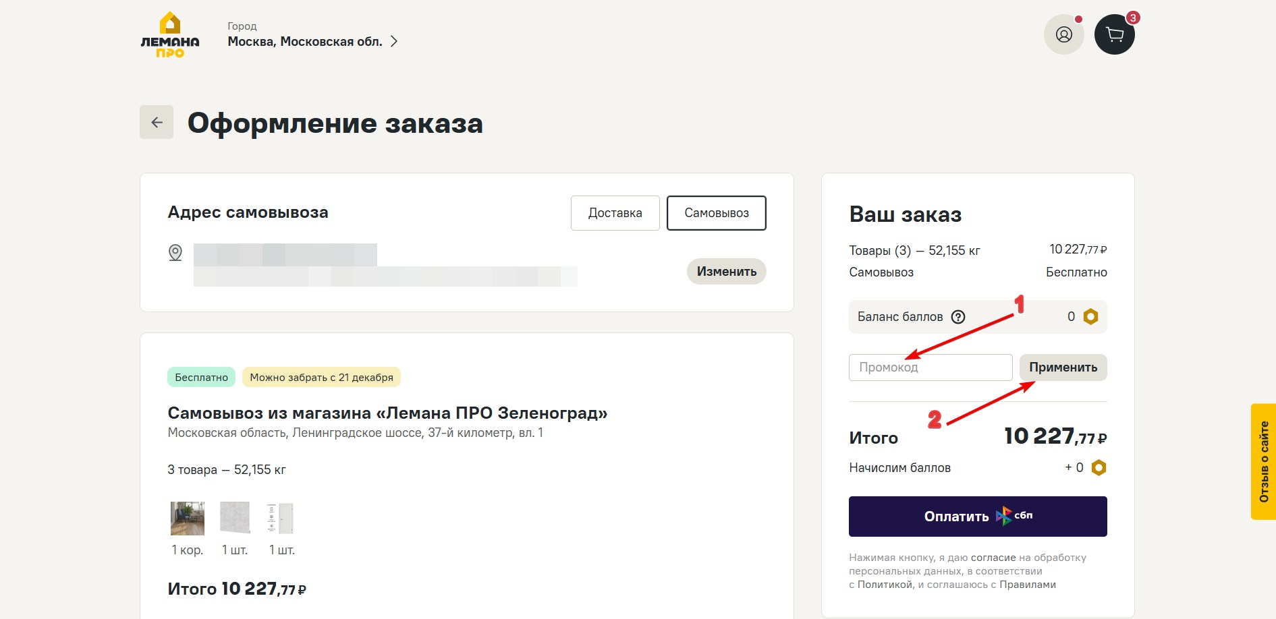Open the user profile icon
This screenshot has height=619, width=1276.
click(x=1063, y=34)
